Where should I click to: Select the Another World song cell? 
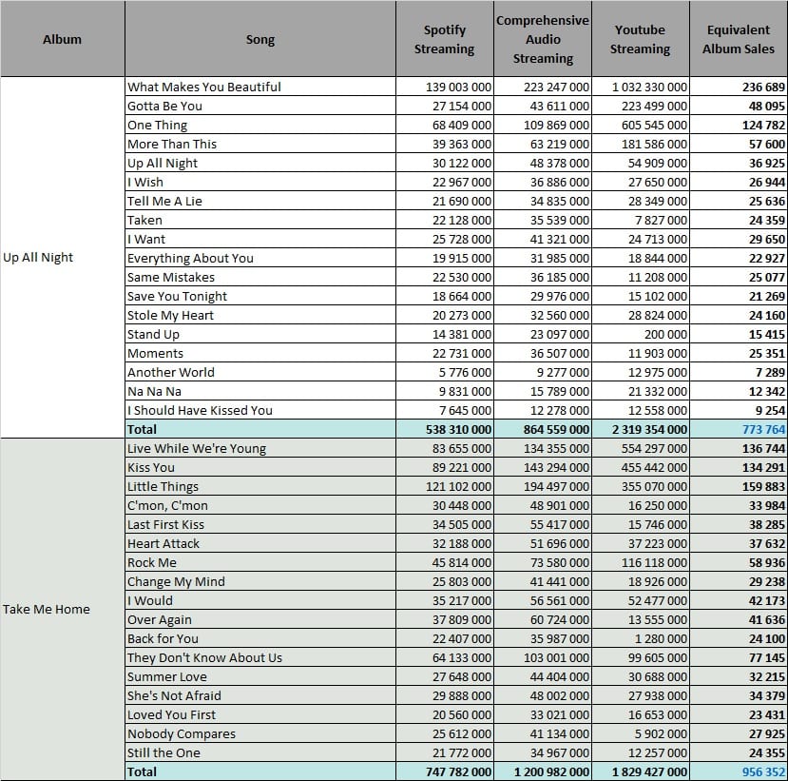click(x=260, y=373)
